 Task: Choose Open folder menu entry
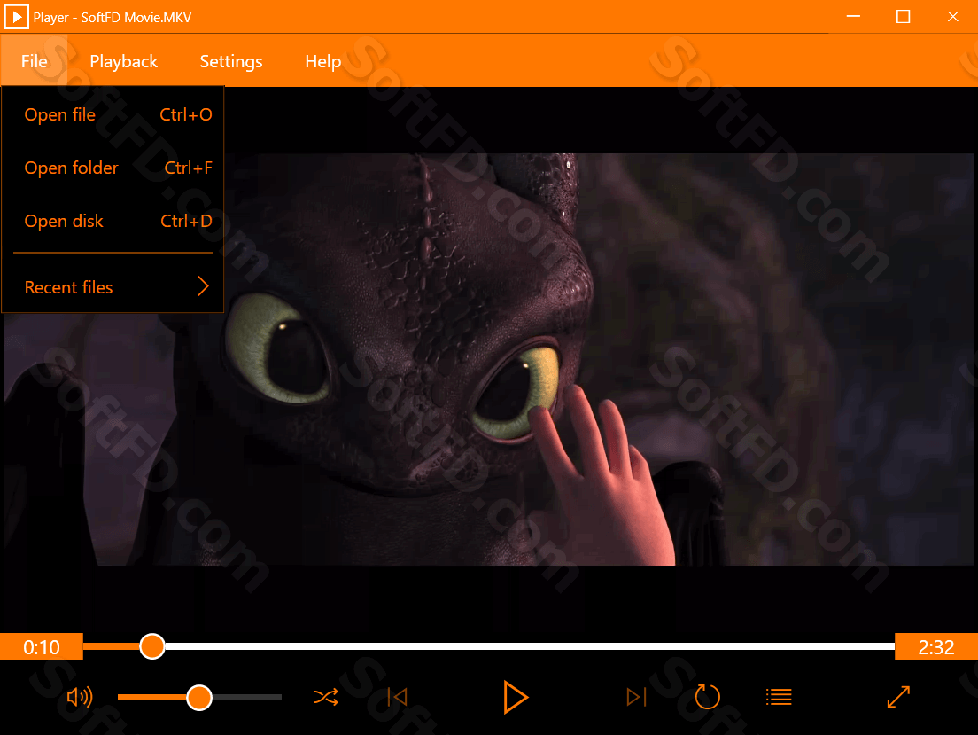[x=113, y=168]
